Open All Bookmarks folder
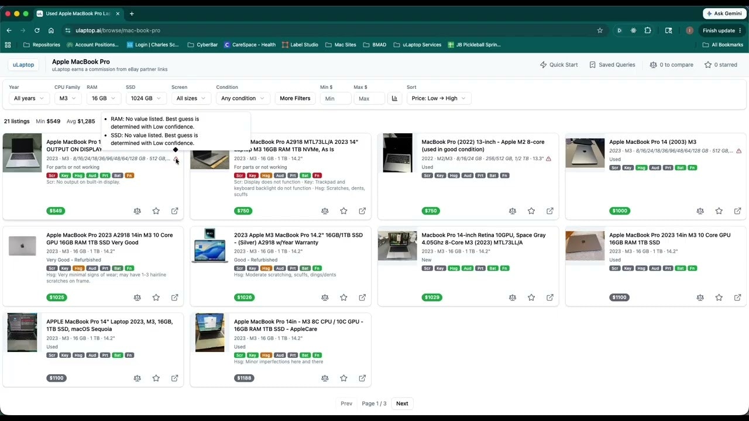The width and height of the screenshot is (749, 421). point(723,44)
